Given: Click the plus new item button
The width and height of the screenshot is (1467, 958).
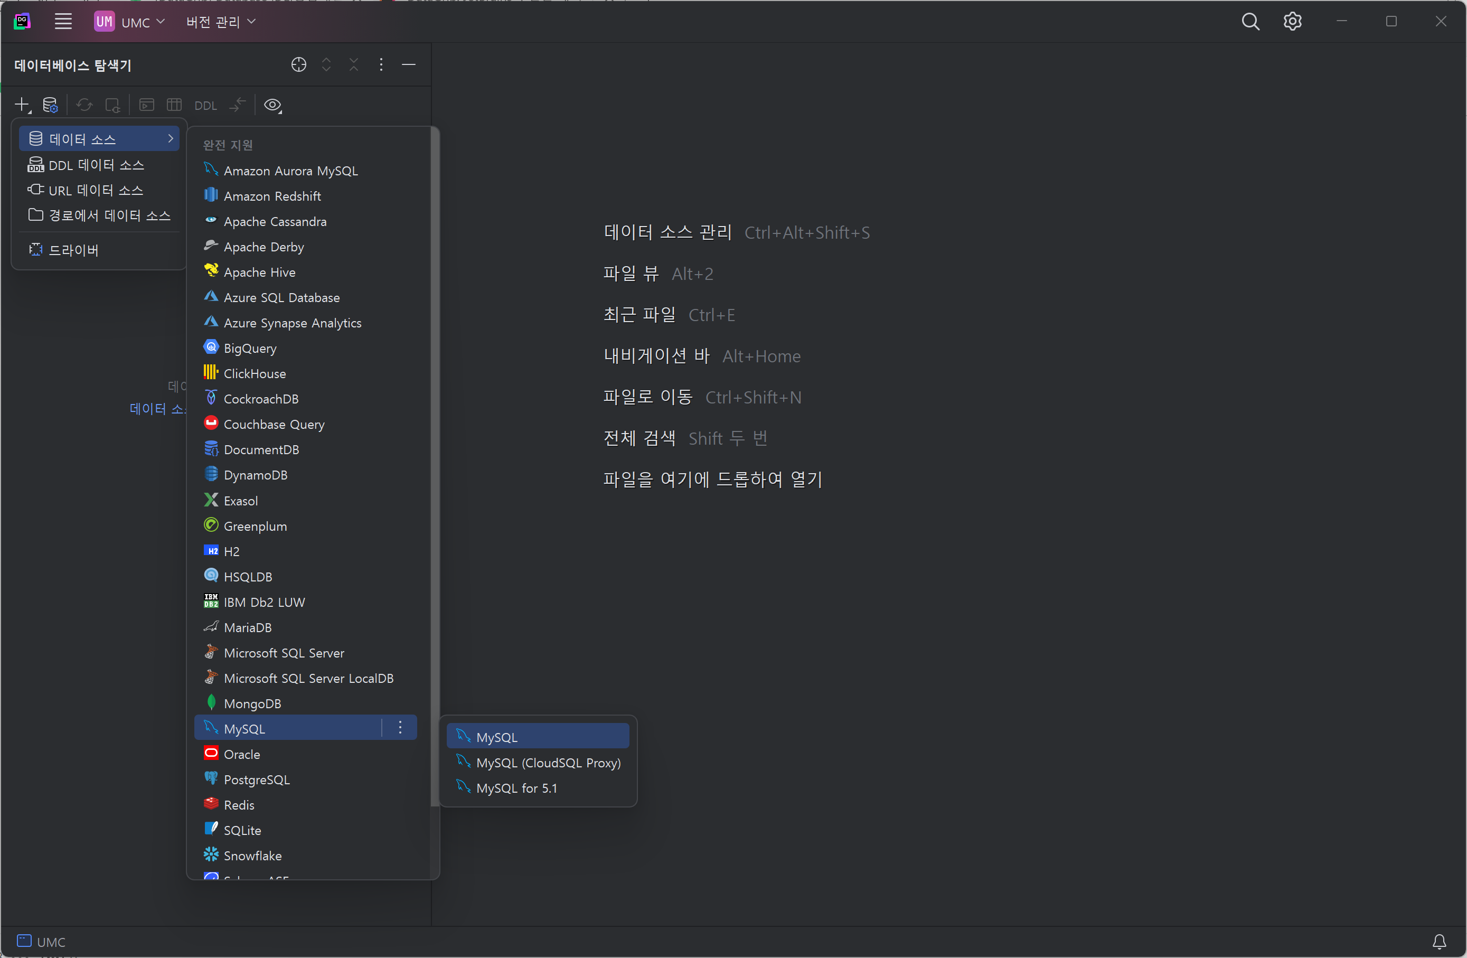Looking at the screenshot, I should [x=22, y=105].
